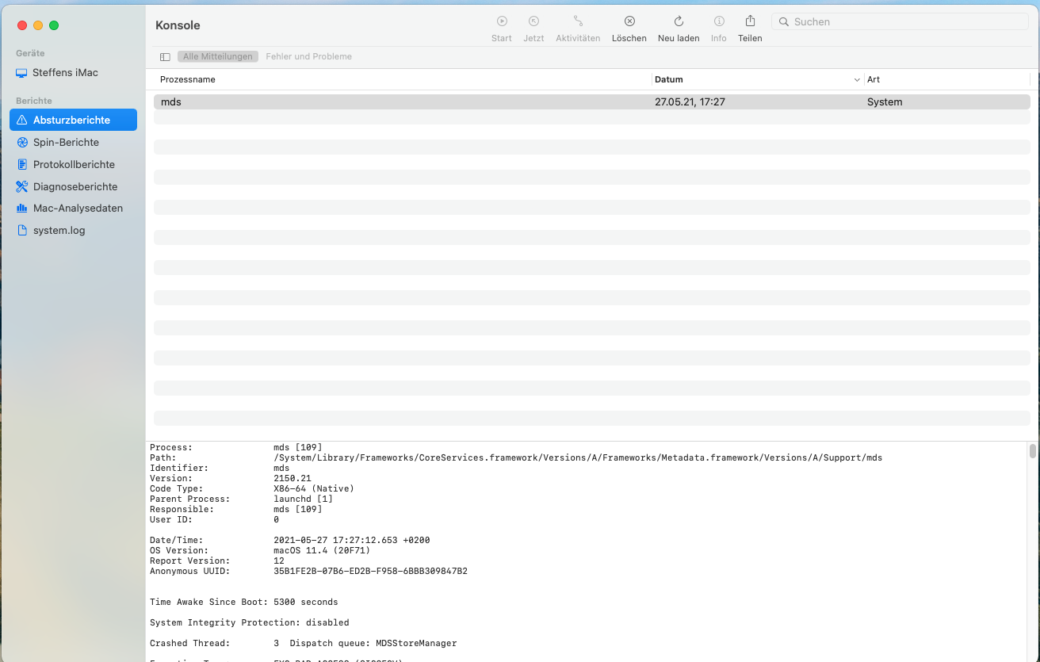Click the Date/Time value in report
This screenshot has width=1040, height=662.
tap(354, 540)
